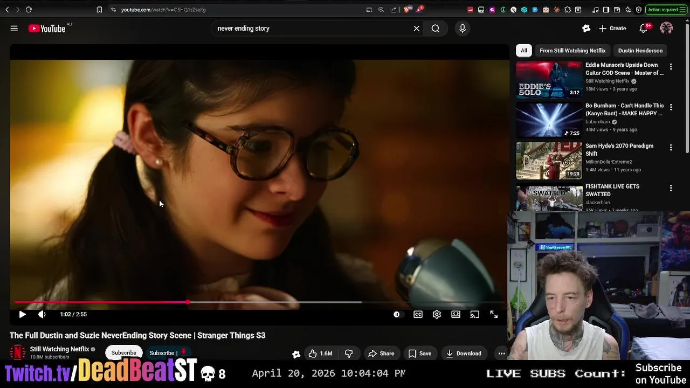This screenshot has height=388, width=690.
Task: Start voice search with the microphone
Action: point(463,29)
